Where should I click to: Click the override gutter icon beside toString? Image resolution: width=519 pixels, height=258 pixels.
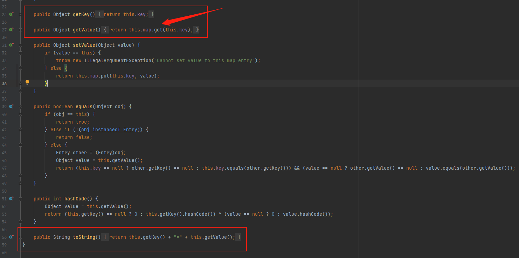pos(11,237)
